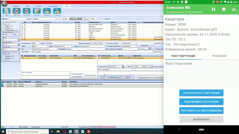Screen dimensions: 239x134
Task: Tap the people icon in phone header
Action: 234,9
